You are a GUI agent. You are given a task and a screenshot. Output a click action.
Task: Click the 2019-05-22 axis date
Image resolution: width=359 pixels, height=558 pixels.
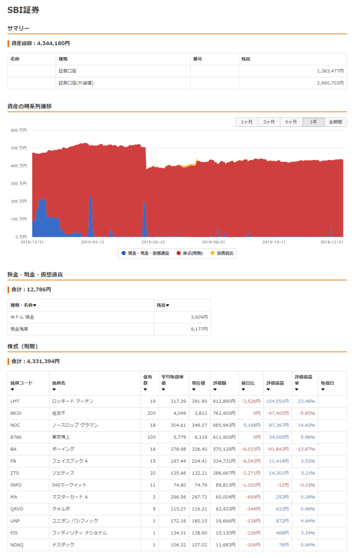tap(153, 242)
